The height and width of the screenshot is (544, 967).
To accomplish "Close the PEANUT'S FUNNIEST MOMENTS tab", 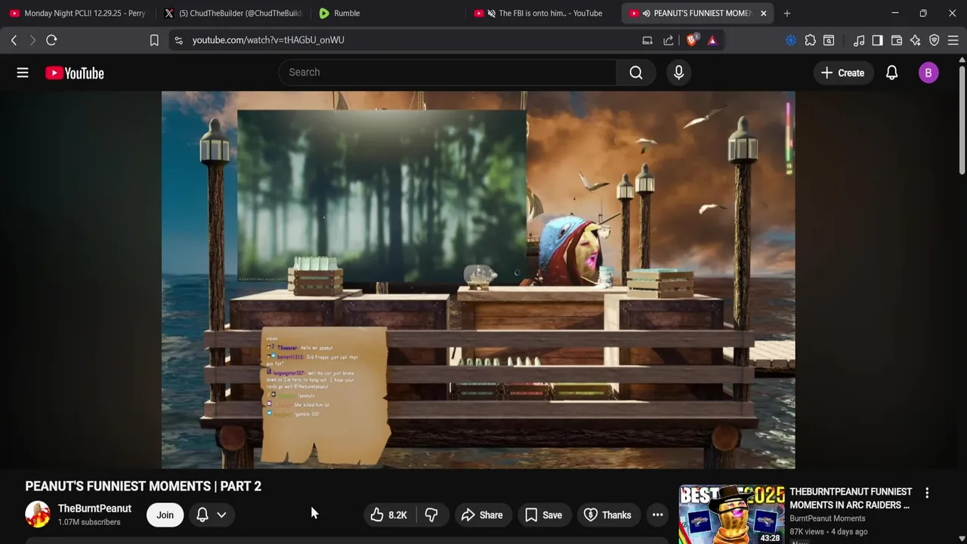I will tap(763, 13).
